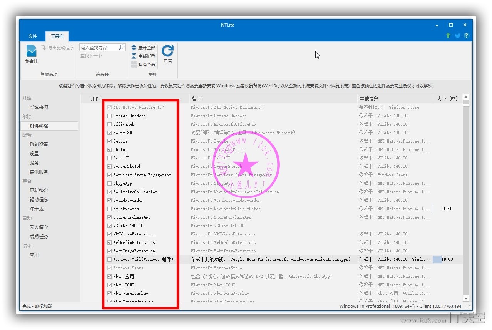Click the green update arrow icon
Viewport: 492px width, 330px height.
(448, 36)
